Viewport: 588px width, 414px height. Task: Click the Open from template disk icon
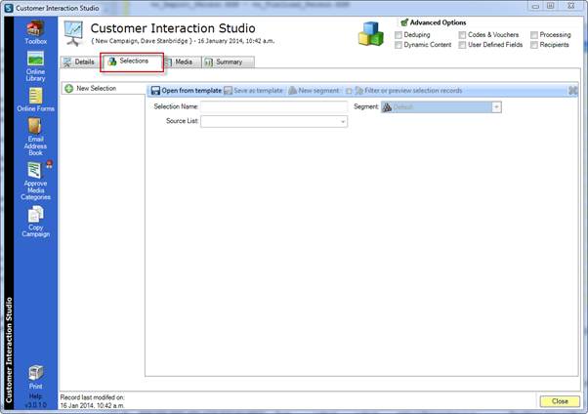click(155, 91)
